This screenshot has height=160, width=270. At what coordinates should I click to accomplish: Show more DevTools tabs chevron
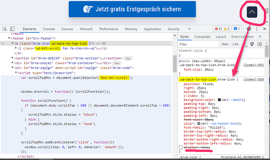pos(189,29)
